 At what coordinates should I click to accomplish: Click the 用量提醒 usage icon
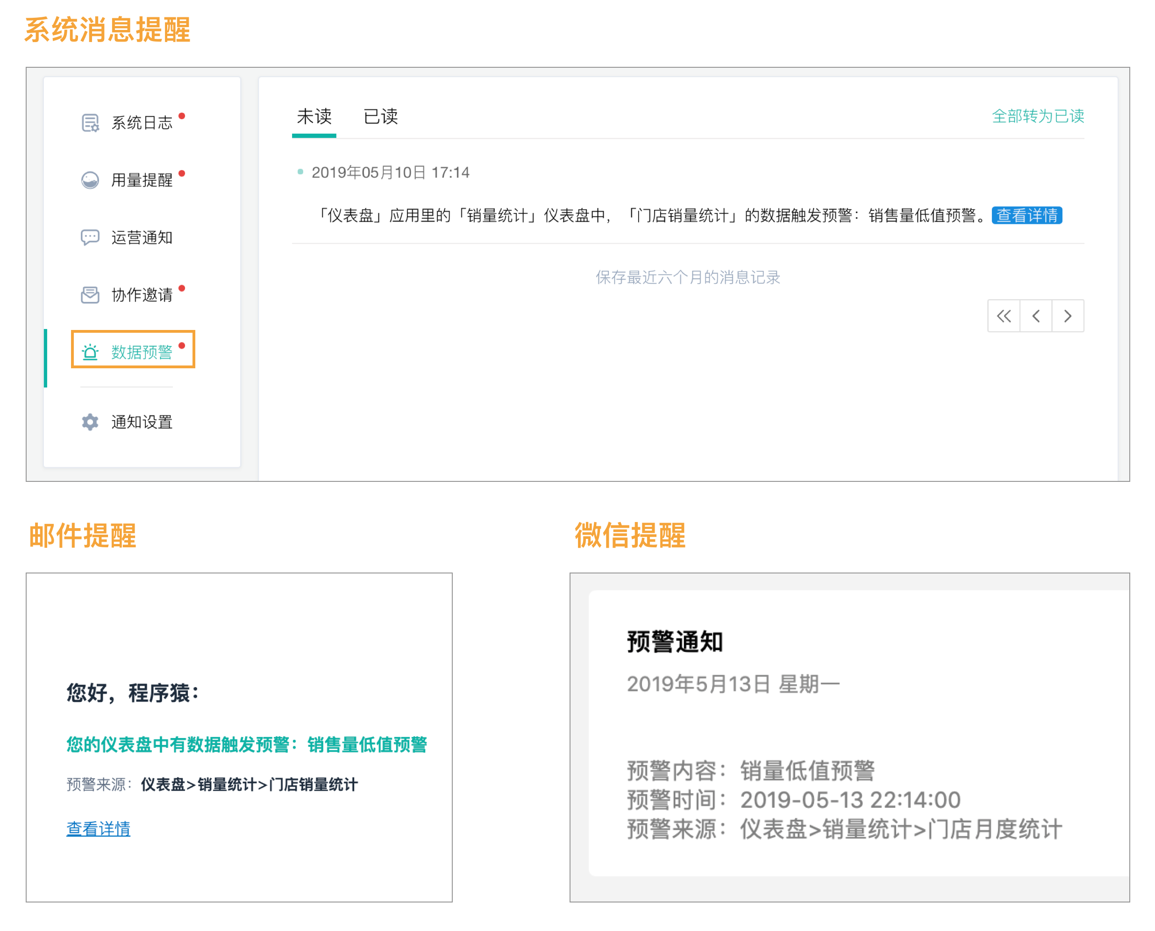coord(90,180)
